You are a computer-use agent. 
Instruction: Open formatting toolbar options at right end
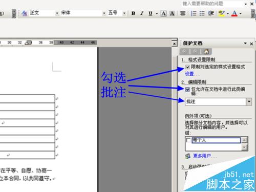(x=253, y=14)
